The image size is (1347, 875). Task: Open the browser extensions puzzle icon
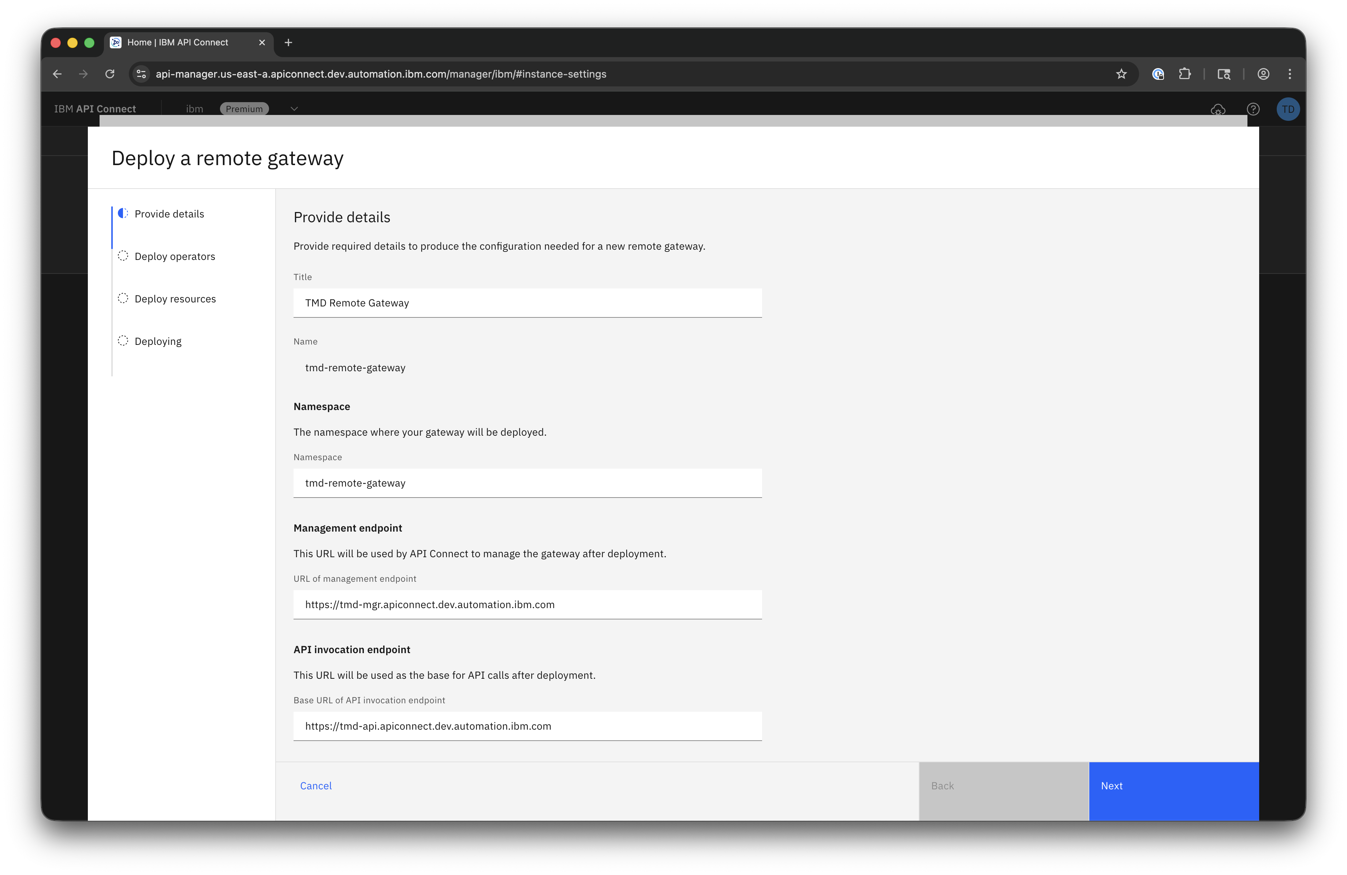pyautogui.click(x=1184, y=74)
